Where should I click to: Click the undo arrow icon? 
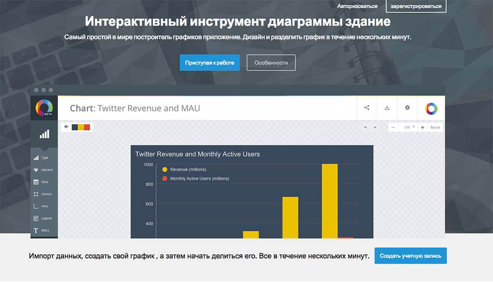coord(365,128)
